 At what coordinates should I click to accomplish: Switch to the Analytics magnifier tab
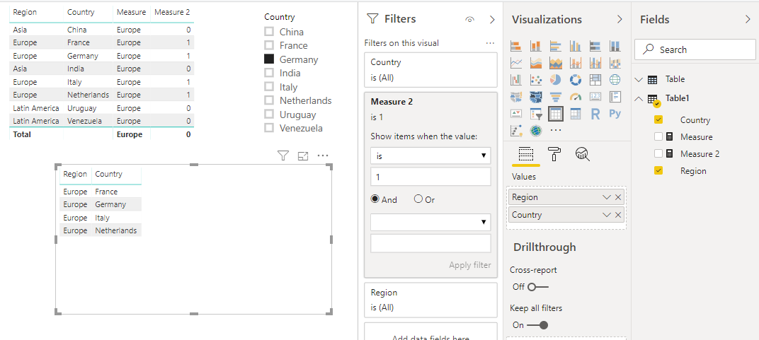(x=582, y=153)
